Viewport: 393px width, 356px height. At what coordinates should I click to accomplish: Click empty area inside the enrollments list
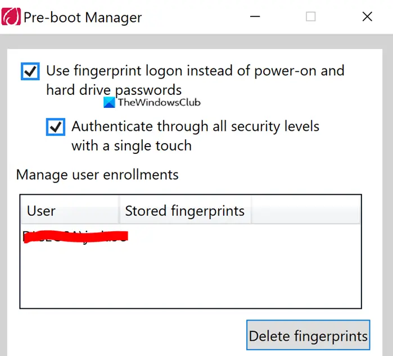point(225,275)
